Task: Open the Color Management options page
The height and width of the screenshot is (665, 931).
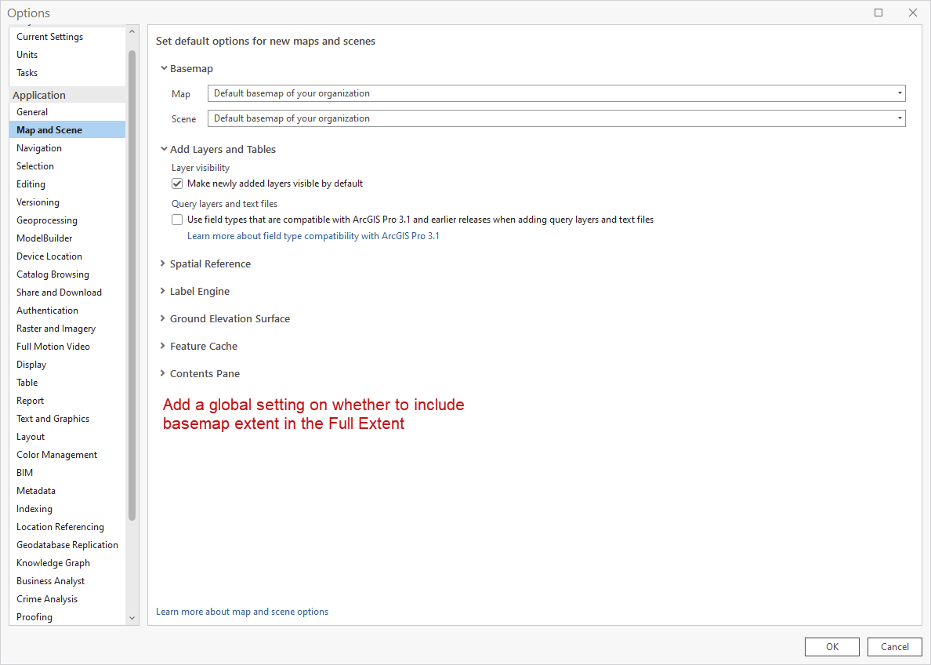Action: click(56, 455)
